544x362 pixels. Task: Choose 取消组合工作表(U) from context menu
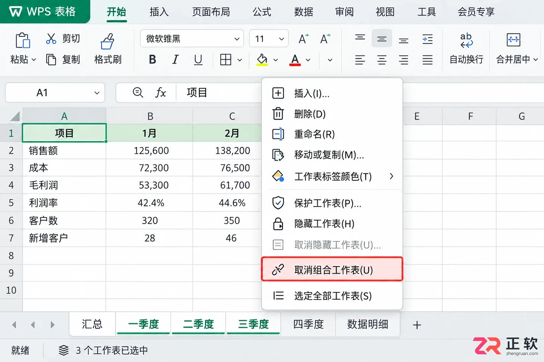click(332, 270)
